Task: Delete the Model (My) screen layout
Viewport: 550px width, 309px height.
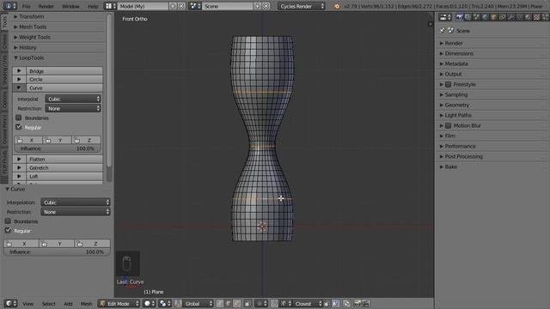Action: coord(181,6)
